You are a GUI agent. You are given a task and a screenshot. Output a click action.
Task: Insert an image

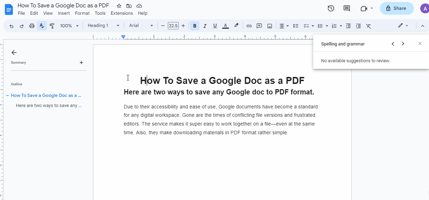270,26
